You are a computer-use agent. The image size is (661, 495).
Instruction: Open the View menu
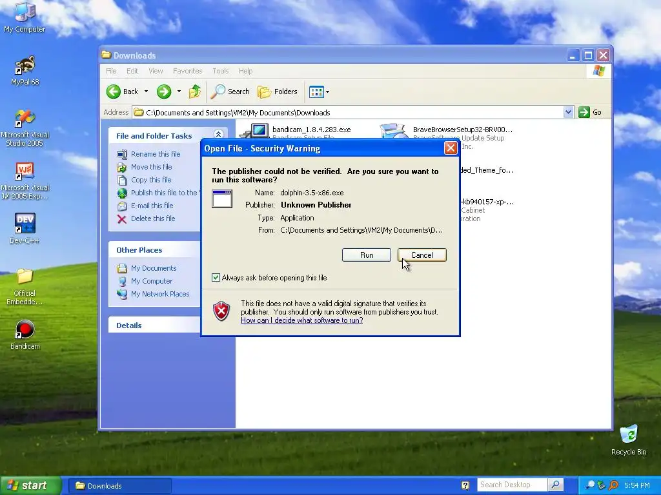(x=156, y=71)
